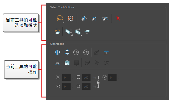
Task: Expand the Lasso tool mode corner arrow
Action: pyautogui.click(x=64, y=22)
